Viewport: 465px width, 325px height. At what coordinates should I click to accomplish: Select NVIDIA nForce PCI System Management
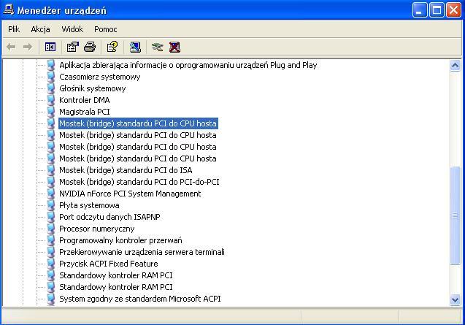tap(129, 194)
